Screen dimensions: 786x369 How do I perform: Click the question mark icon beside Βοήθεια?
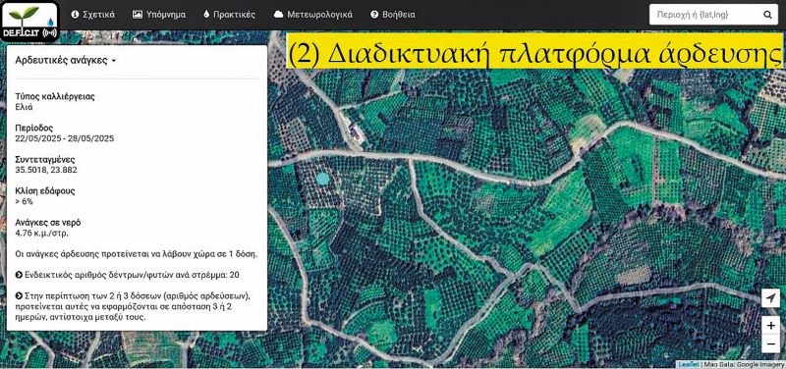click(x=374, y=15)
